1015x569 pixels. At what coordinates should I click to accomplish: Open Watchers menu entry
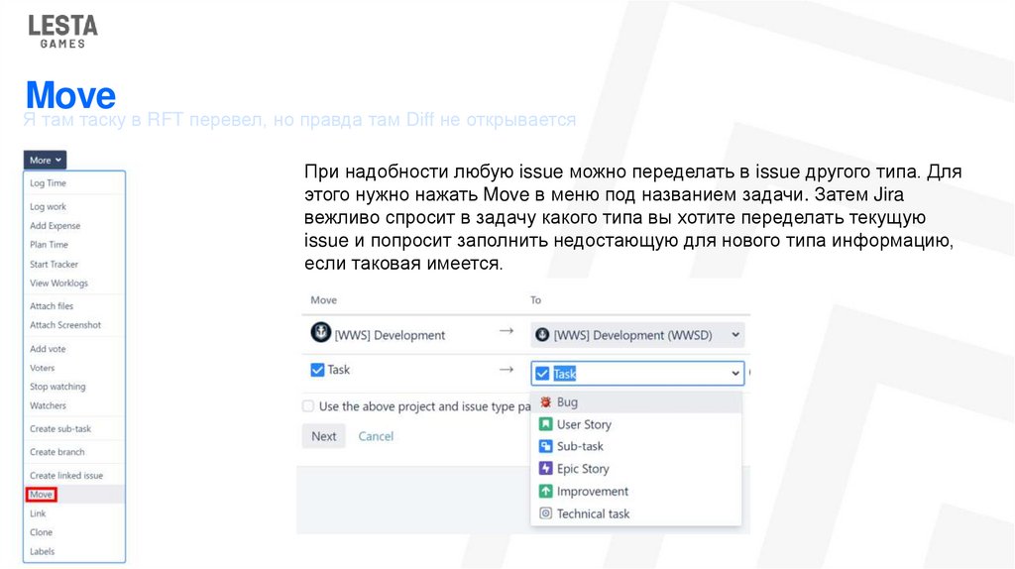point(73,405)
